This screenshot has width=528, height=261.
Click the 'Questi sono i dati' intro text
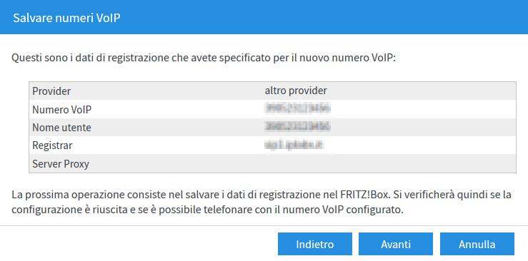click(204, 58)
